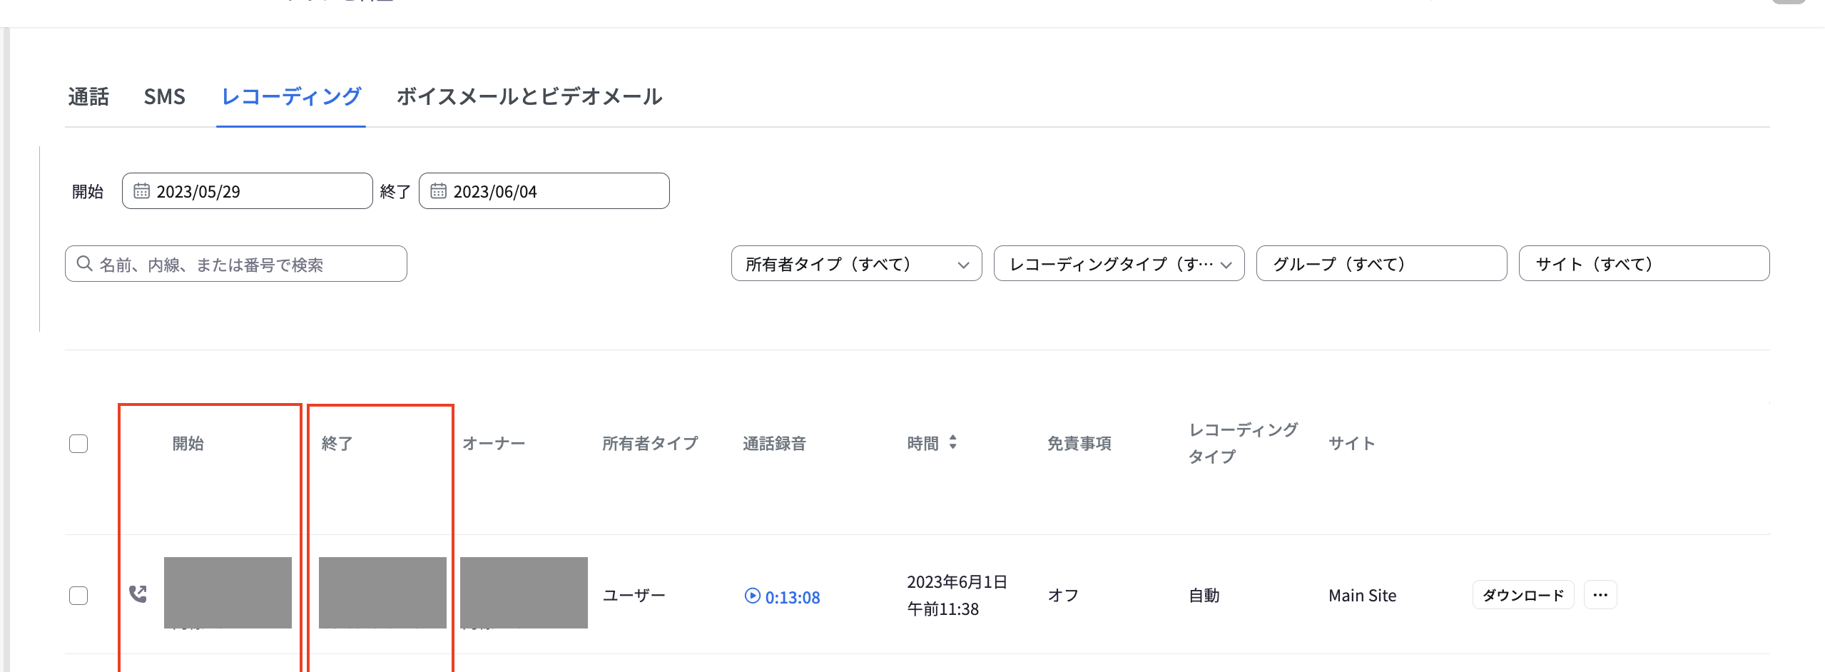Play the 0:13:08 recording

[752, 596]
